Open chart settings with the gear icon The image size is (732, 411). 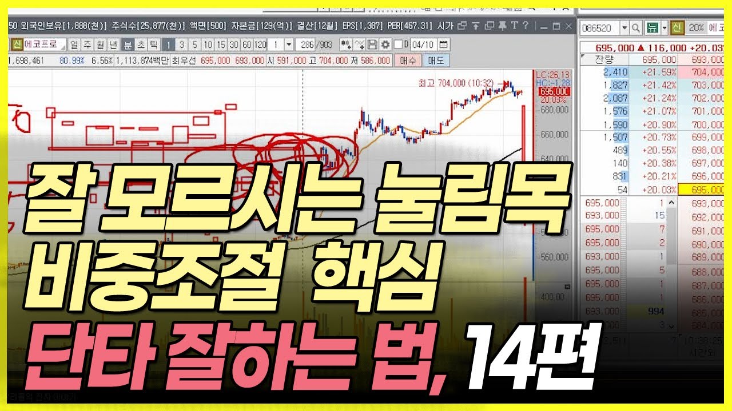tap(385, 45)
